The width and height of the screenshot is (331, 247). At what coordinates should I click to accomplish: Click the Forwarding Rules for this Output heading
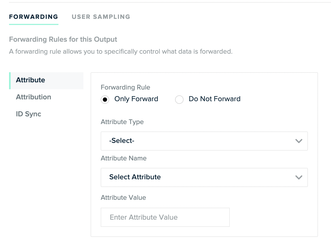tap(63, 39)
